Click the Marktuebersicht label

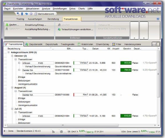point(46,14)
